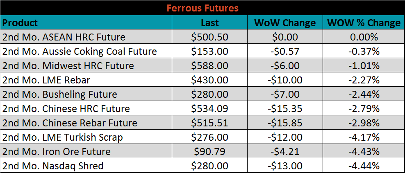Click the Chinese Rebar Future product cell
Viewport: 405px width, 173px height.
pyautogui.click(x=86, y=122)
